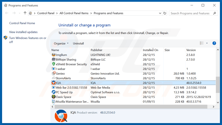Click the BitRope Sharing program icon
222x125 pixels.
tap(53, 59)
